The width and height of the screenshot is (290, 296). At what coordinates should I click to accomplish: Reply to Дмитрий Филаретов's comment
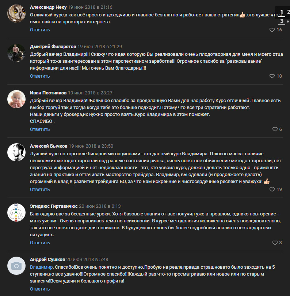pos(40,76)
